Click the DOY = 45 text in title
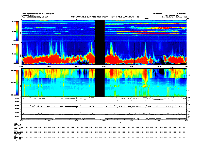Screen dimensions: 201x155 click(134, 17)
